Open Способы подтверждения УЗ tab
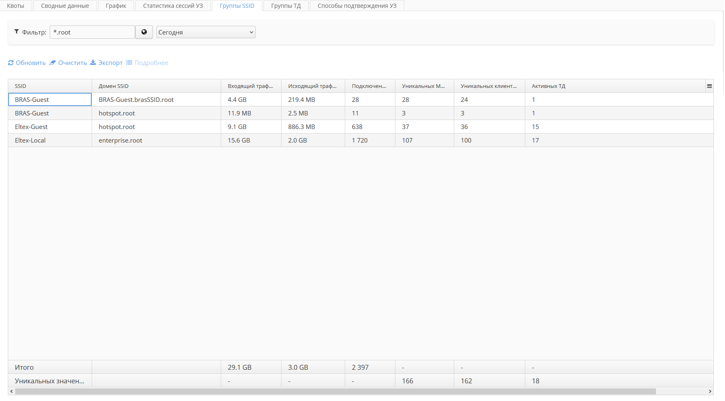The height and width of the screenshot is (401, 725). [x=357, y=6]
